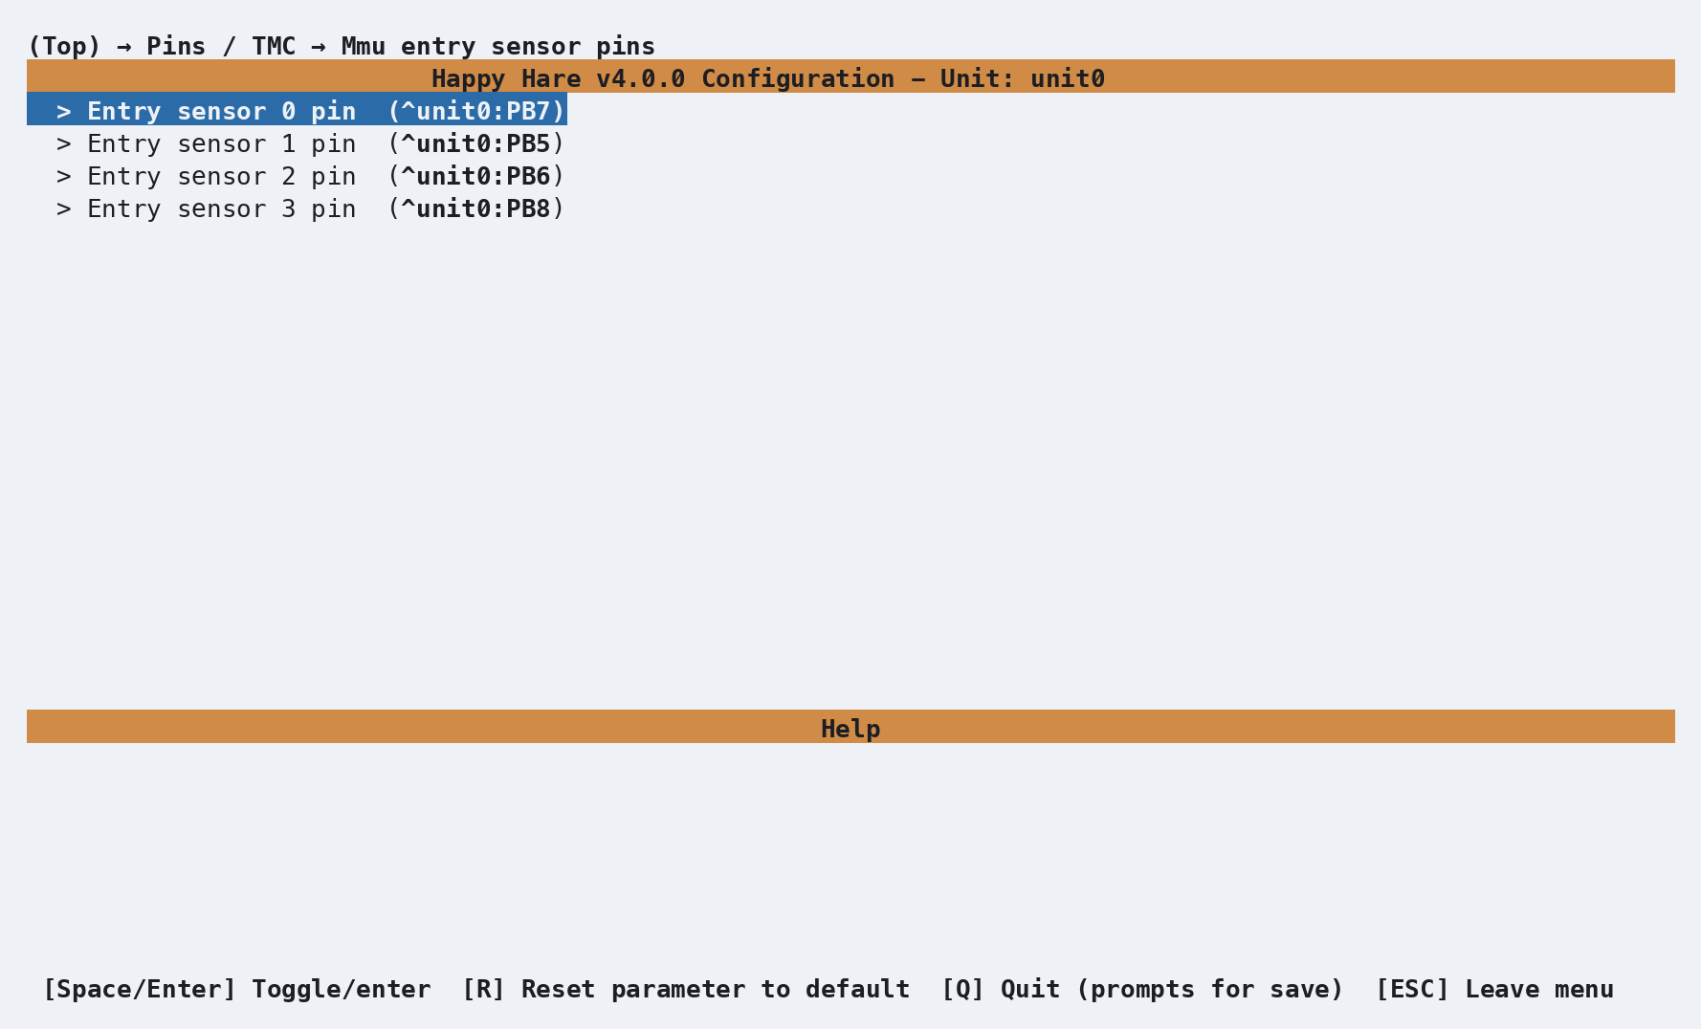Screen dimensions: 1701x1029
Task: Click [R] Reset parameter to default
Action: coord(686,989)
